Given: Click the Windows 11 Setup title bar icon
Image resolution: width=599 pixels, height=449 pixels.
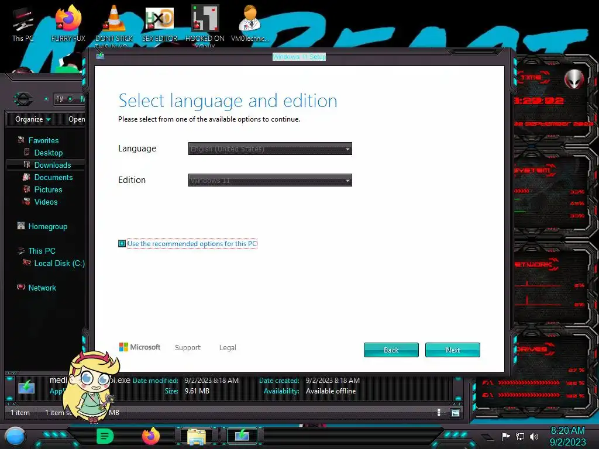Looking at the screenshot, I should click(100, 56).
